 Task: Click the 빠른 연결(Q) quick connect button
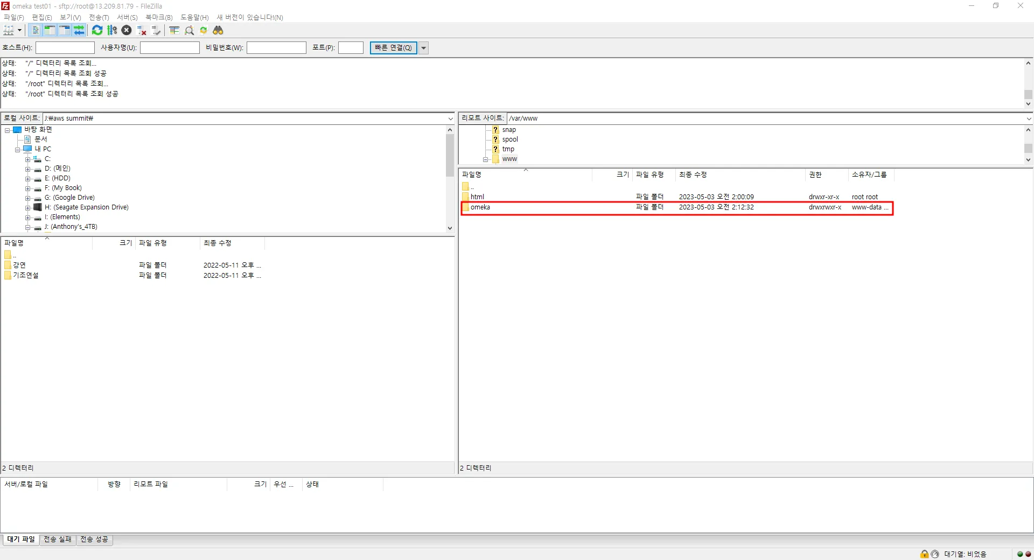click(x=393, y=47)
